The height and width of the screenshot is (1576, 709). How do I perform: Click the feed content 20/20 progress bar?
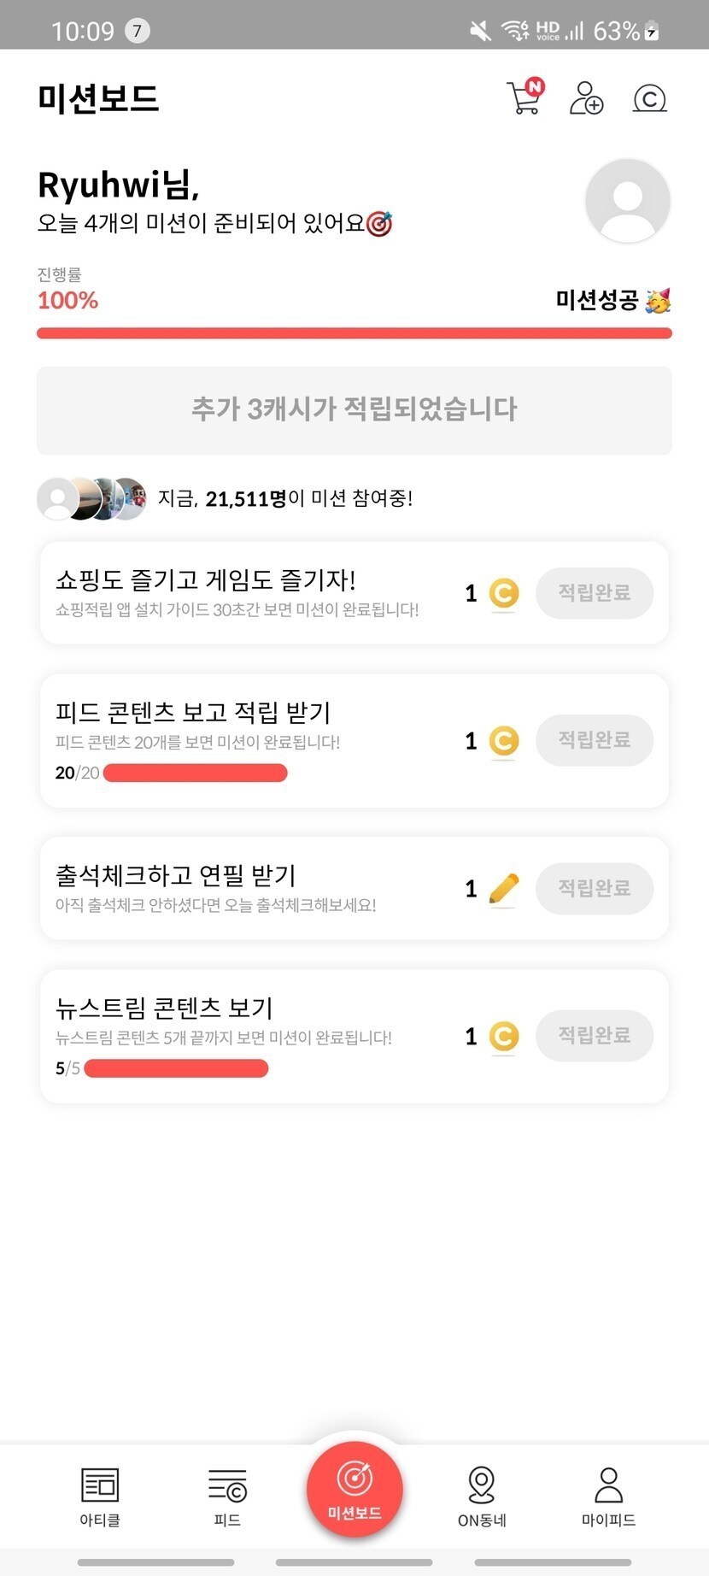[195, 773]
